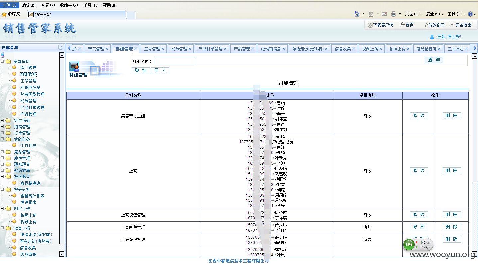Close the 信息收集 tab
Image resolution: width=478 pixels, height=264 pixels.
(353, 49)
